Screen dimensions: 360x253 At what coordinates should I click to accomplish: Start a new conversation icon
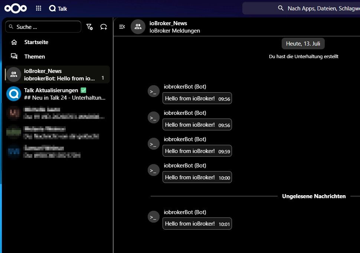click(x=104, y=27)
